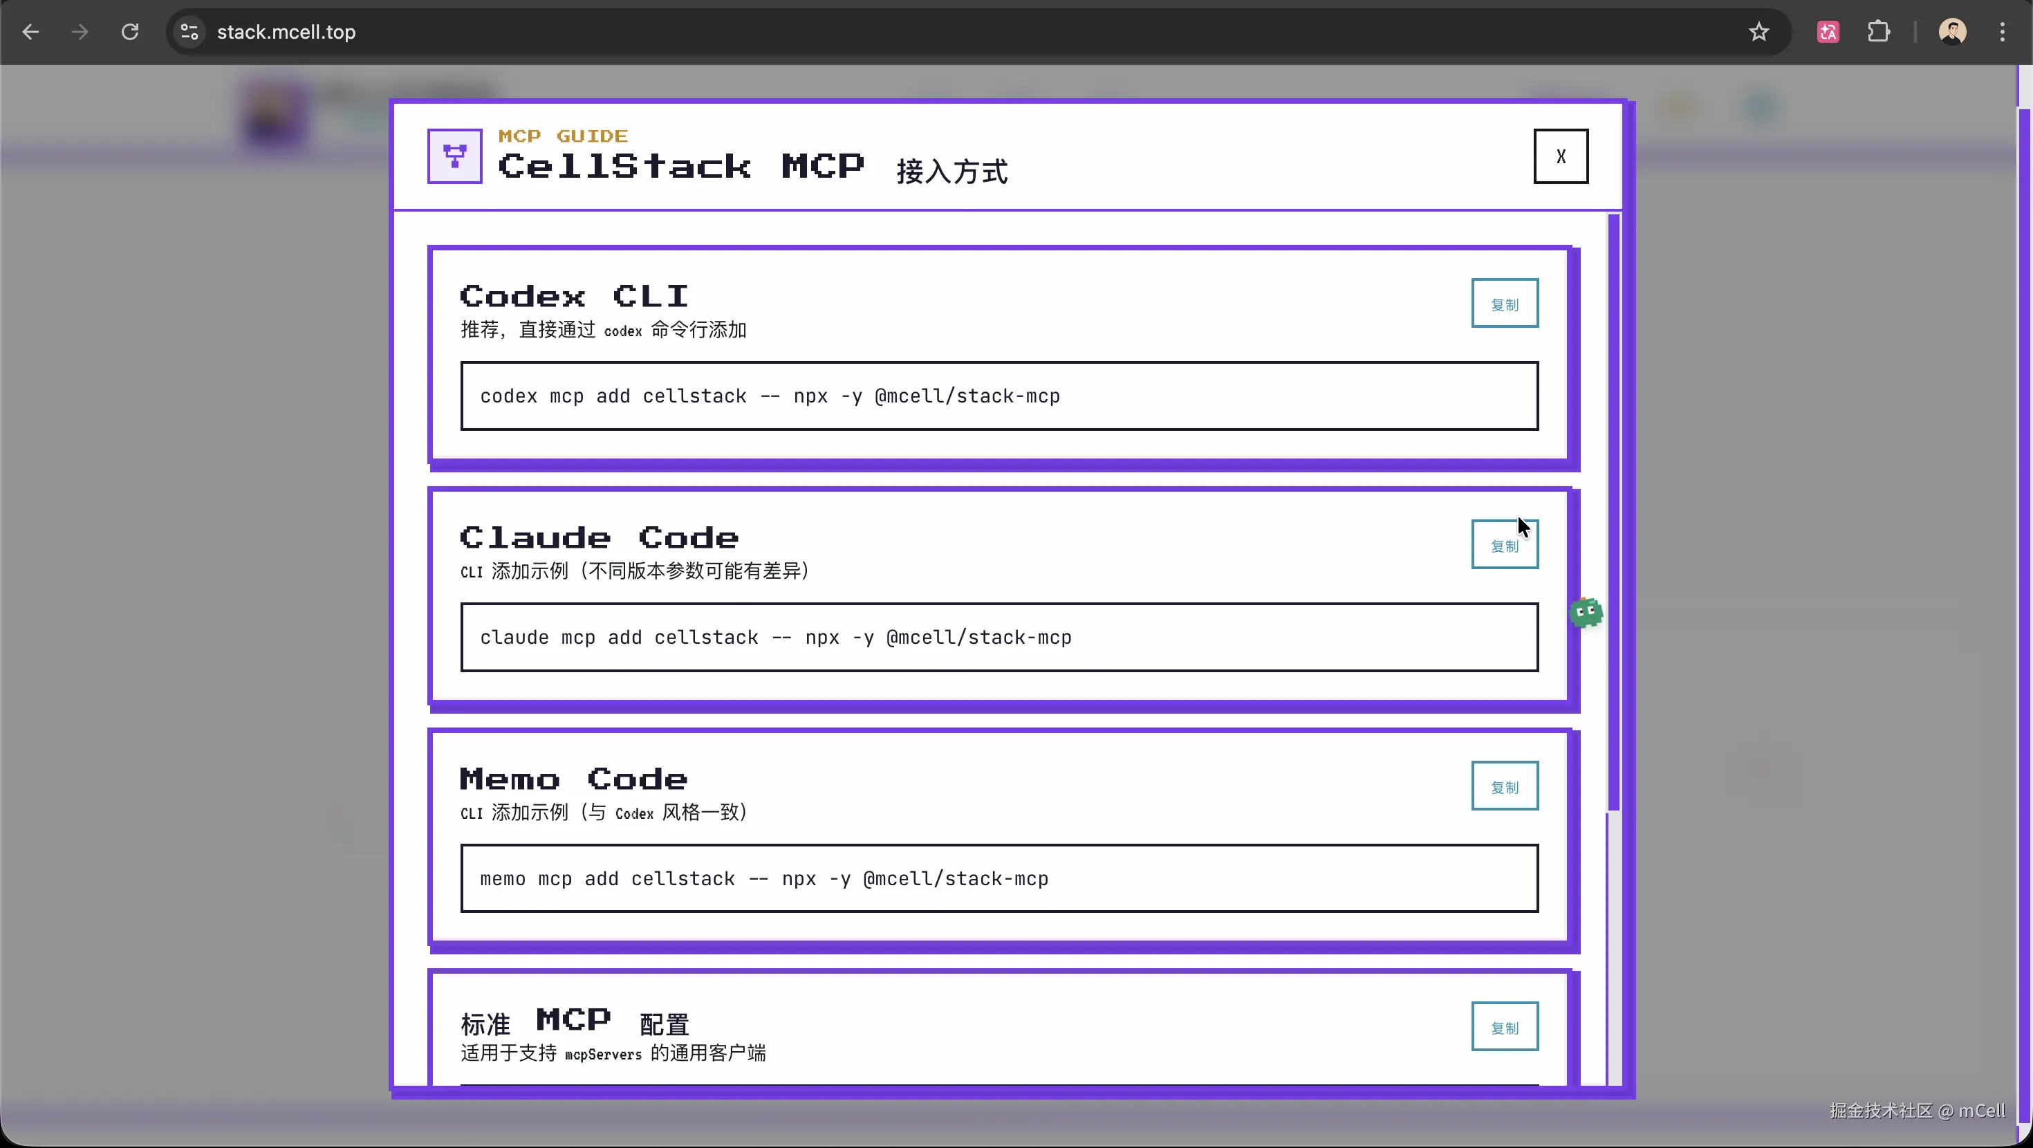The image size is (2033, 1148).
Task: Bookmark this page with the star
Action: pyautogui.click(x=1758, y=33)
